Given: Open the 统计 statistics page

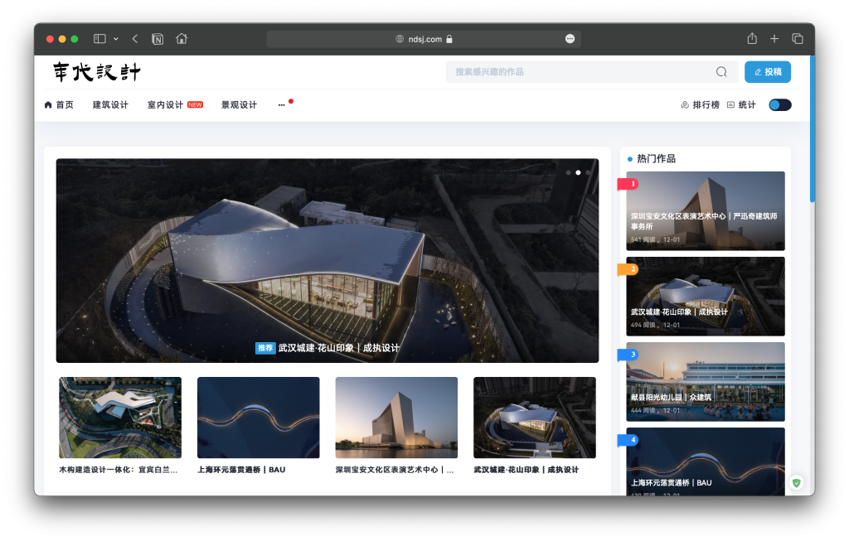Looking at the screenshot, I should click(x=741, y=105).
